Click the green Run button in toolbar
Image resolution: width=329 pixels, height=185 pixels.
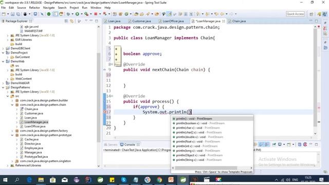pos(77,14)
